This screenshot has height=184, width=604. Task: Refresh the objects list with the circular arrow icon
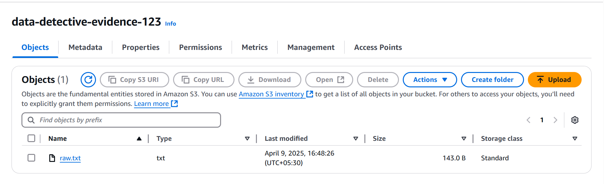pos(88,80)
